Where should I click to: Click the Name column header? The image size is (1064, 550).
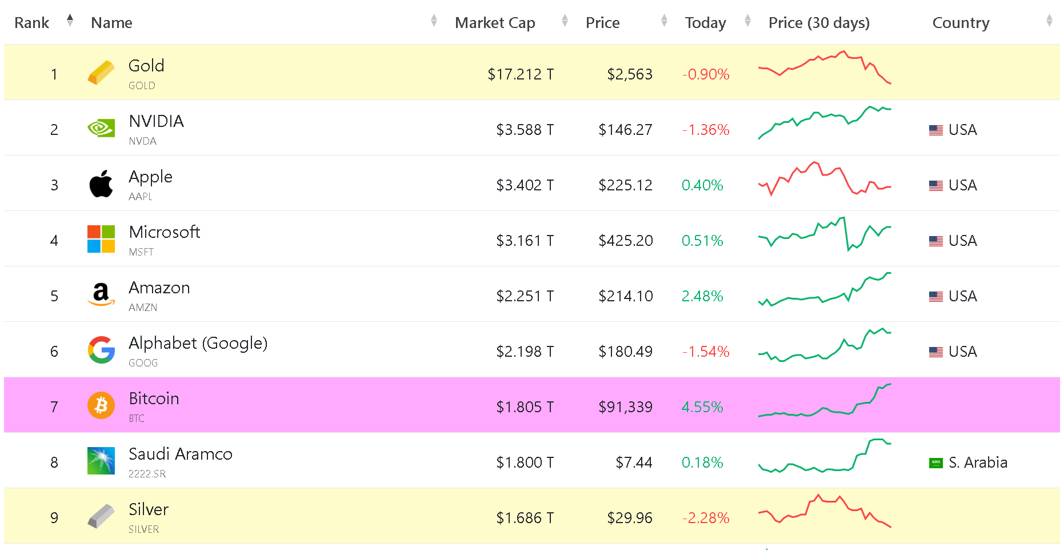click(x=111, y=23)
